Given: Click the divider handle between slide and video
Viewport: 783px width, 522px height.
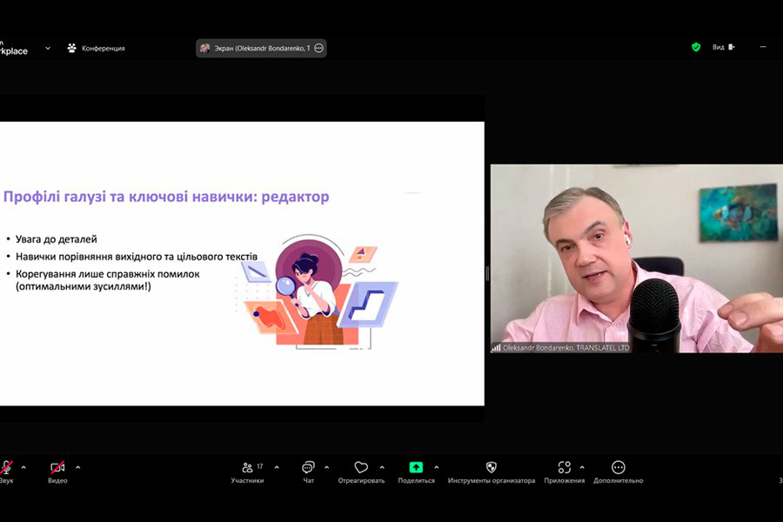Looking at the screenshot, I should [487, 273].
